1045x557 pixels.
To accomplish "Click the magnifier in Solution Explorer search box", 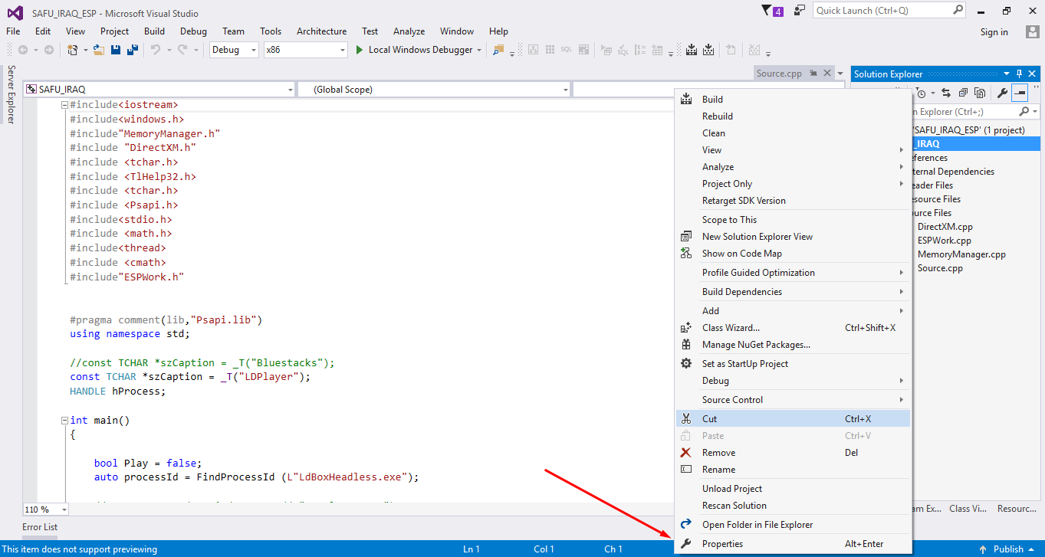I will 1025,112.
